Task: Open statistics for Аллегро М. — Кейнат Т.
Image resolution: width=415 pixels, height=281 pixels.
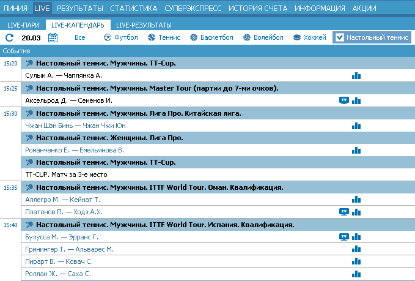Action: [356, 200]
